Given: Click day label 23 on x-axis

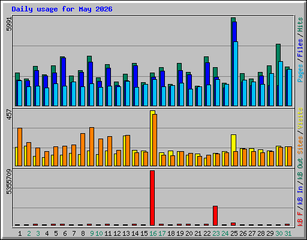Looking at the screenshot, I should pos(216,233).
